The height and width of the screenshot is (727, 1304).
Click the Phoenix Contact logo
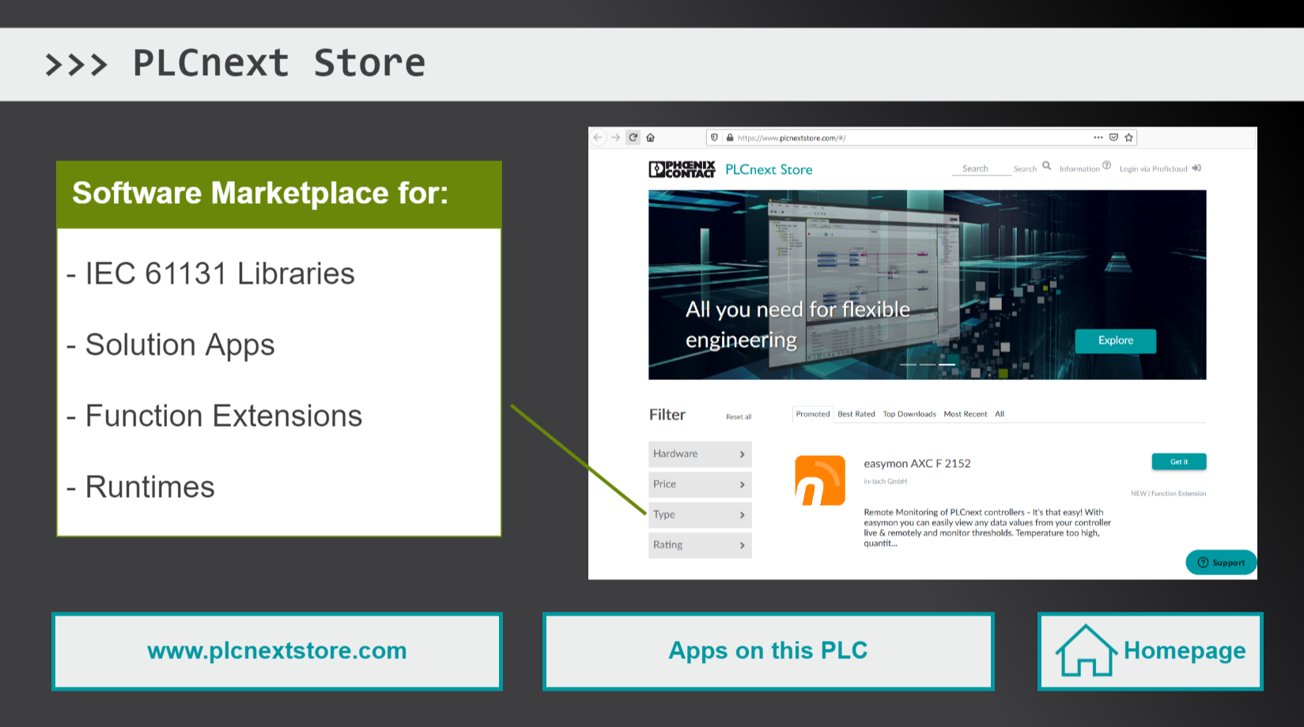[x=682, y=169]
